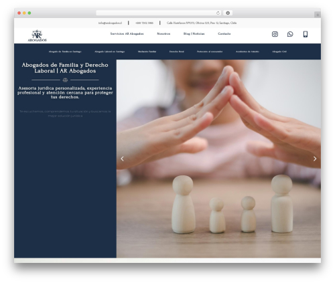
Task: Open the Derecho Penal link
Action: click(x=177, y=52)
